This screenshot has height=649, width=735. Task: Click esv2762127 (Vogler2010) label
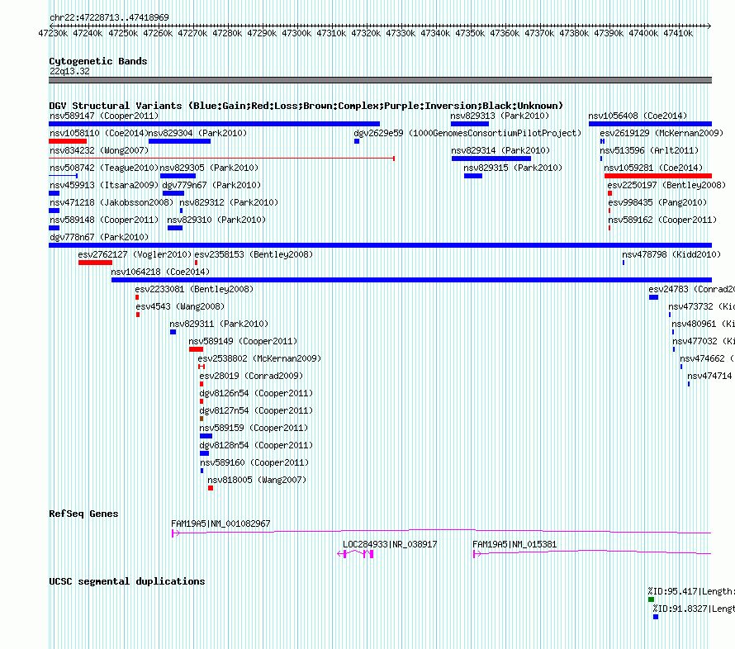tap(135, 254)
